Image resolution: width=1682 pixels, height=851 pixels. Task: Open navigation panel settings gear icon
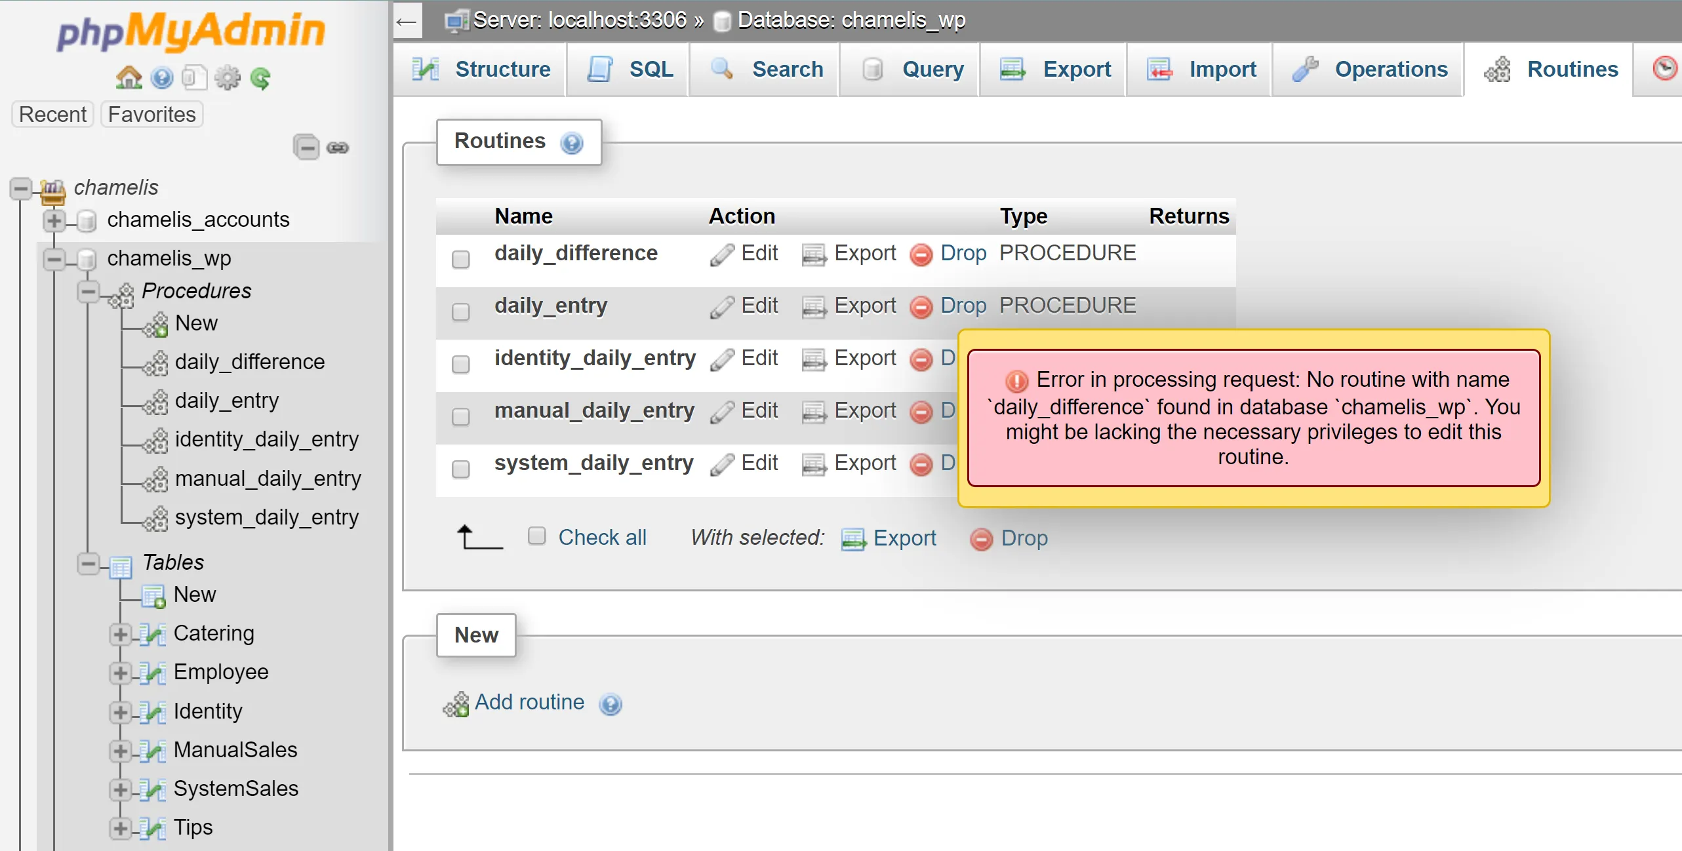[x=228, y=78]
